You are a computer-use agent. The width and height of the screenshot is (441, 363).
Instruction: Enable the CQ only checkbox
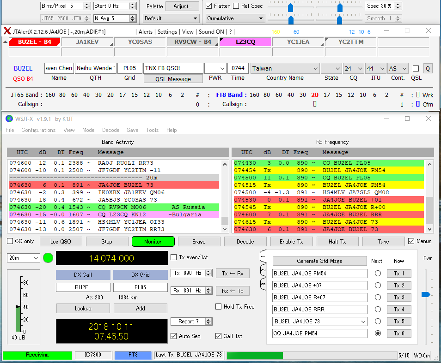point(10,241)
